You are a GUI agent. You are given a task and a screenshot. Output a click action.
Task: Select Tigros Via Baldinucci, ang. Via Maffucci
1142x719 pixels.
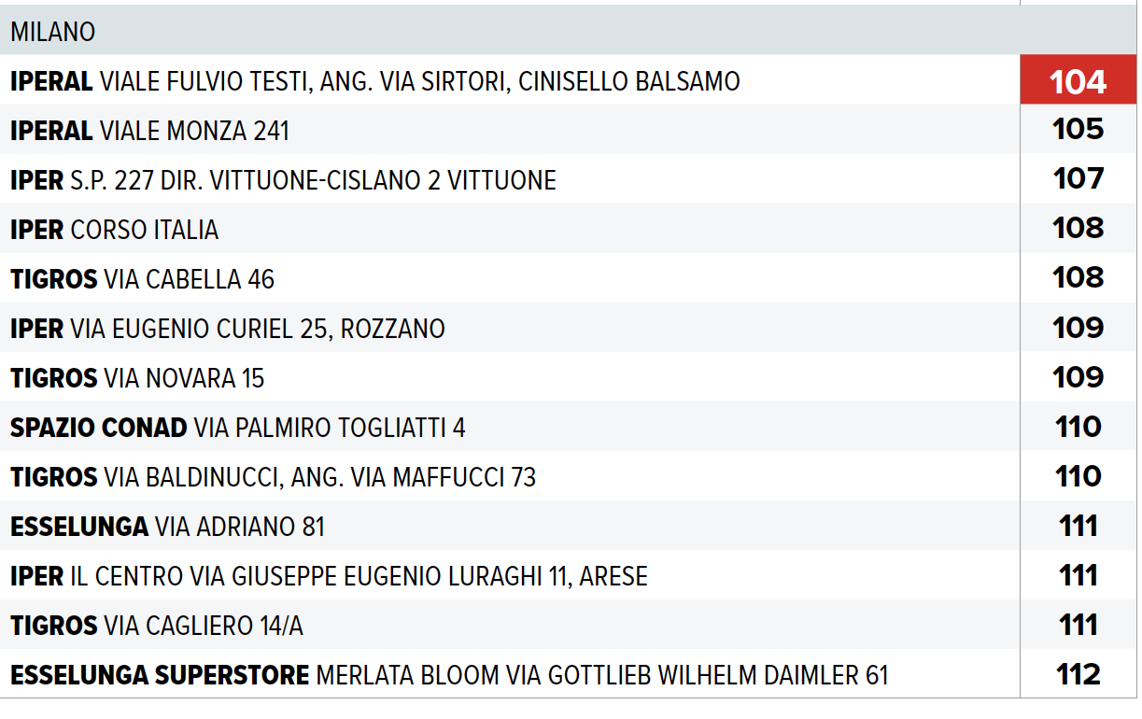273,477
